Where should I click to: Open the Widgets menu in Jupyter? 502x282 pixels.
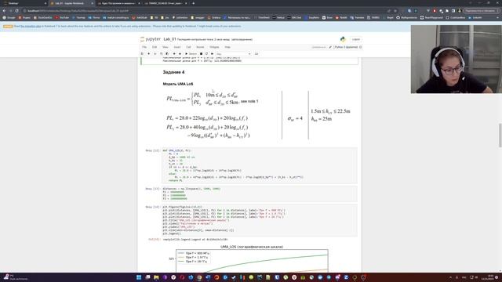coord(214,47)
